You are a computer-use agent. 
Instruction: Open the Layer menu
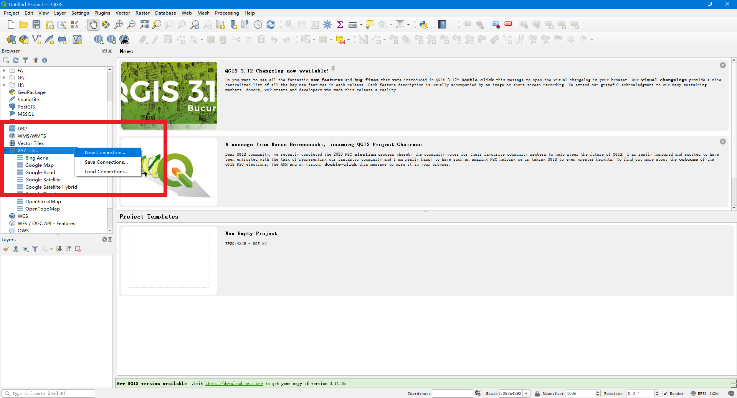click(x=60, y=13)
